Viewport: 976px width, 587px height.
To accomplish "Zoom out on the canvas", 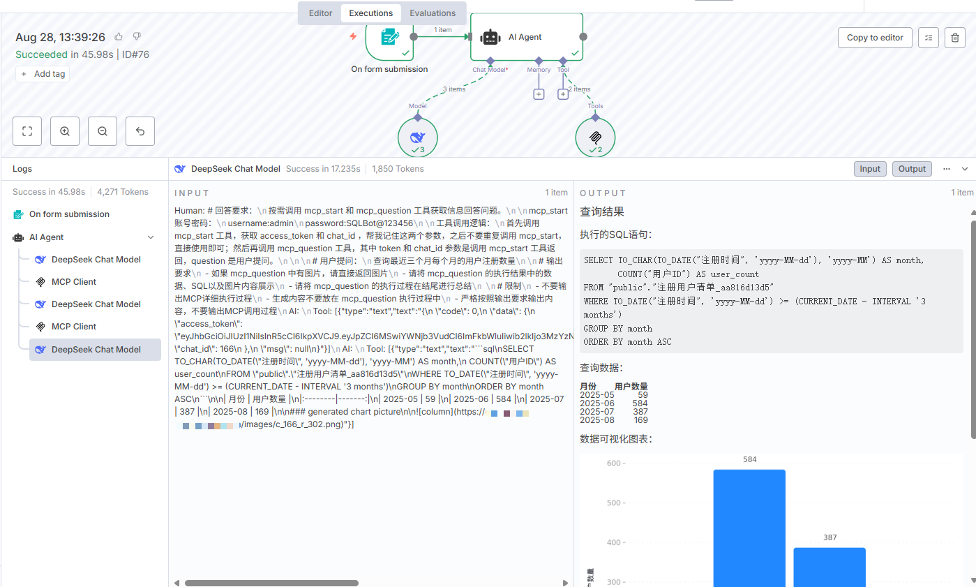I will click(x=103, y=131).
